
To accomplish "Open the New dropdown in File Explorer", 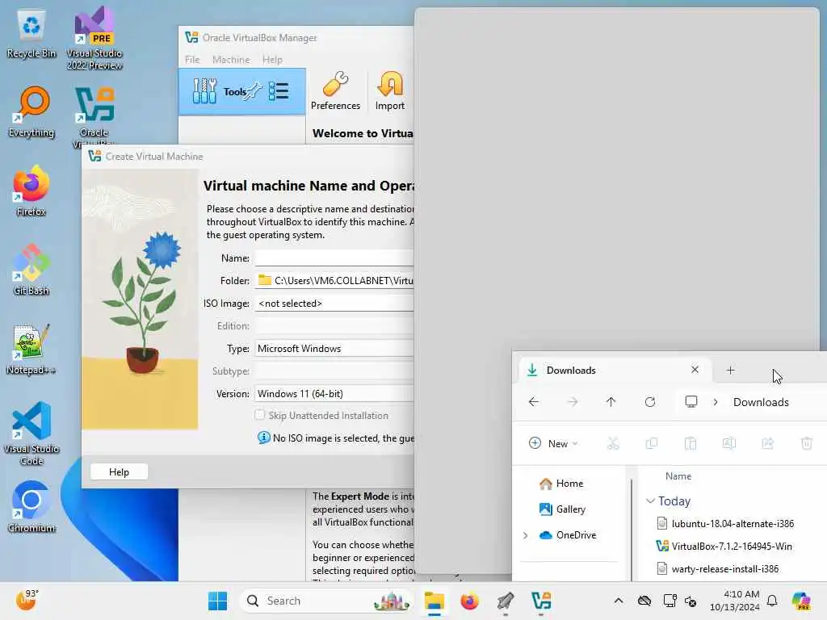I will point(552,443).
